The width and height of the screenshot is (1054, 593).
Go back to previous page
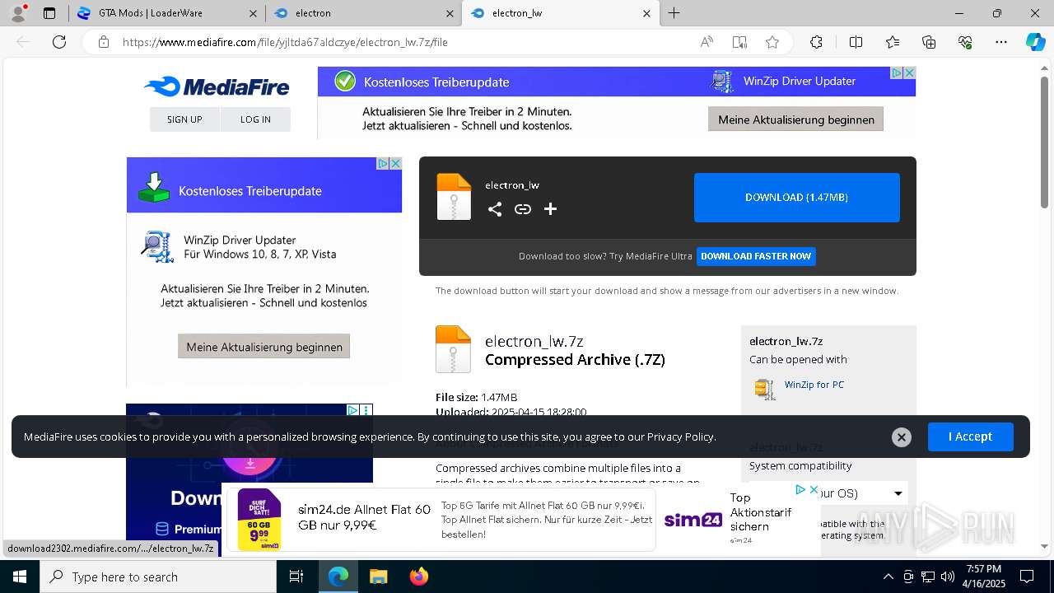[23, 42]
